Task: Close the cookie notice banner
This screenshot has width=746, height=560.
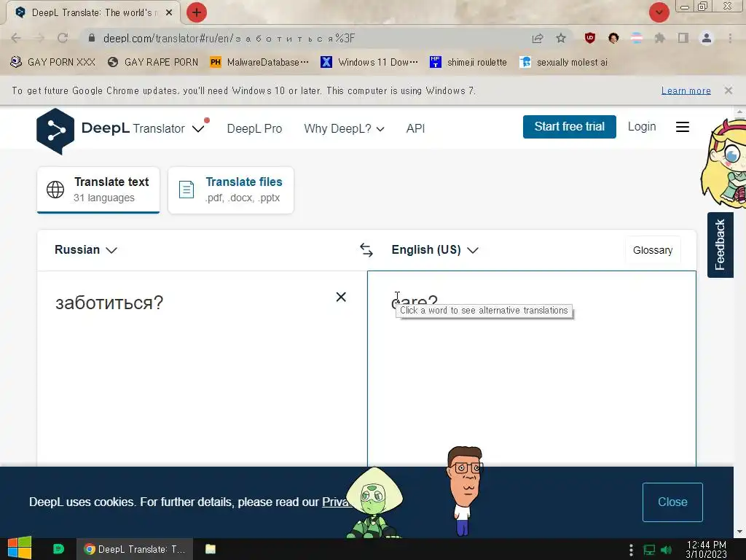Action: coord(672,502)
